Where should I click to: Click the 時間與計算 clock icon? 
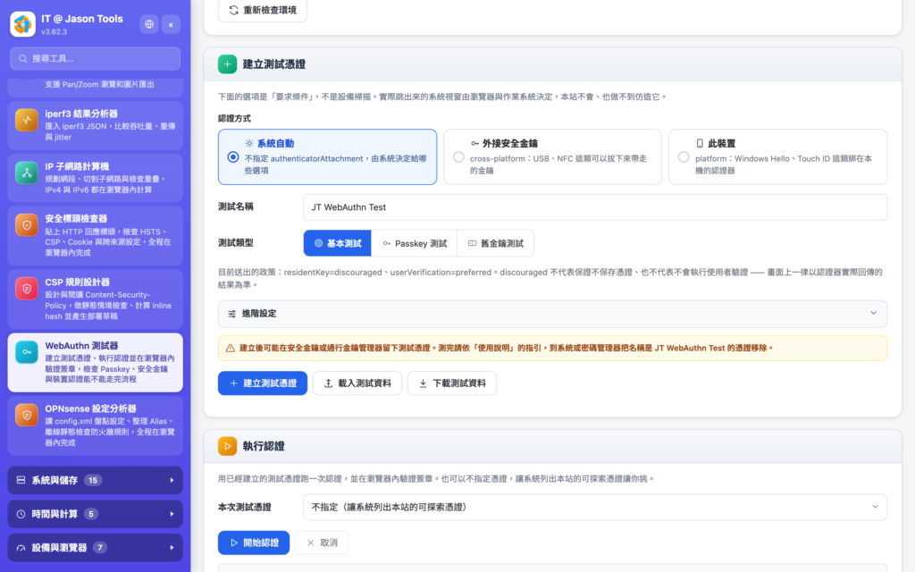coord(21,514)
